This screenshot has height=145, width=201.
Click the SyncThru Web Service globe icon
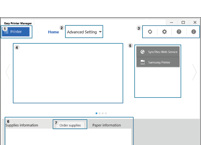coord(143,52)
